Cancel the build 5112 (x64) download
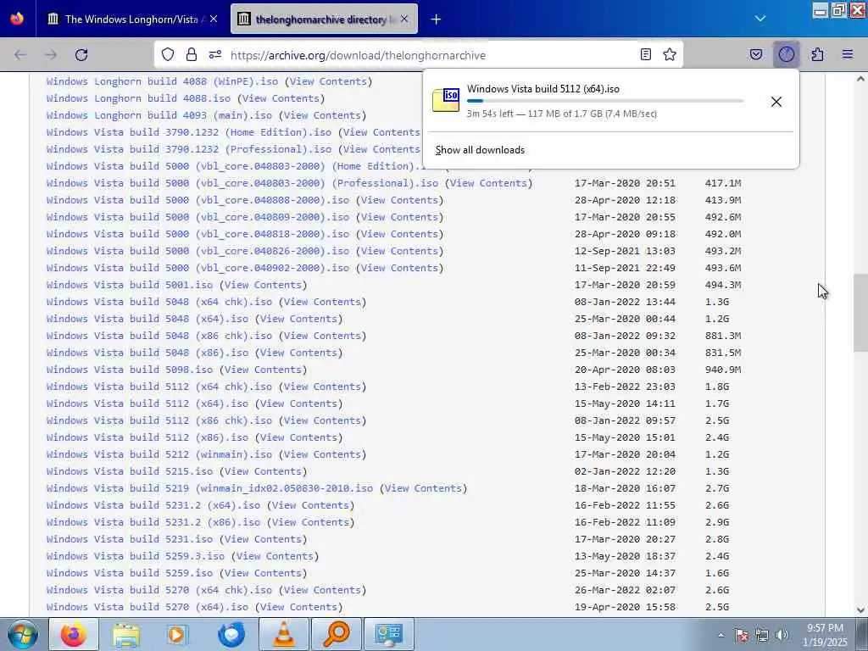Screen dimensions: 868x651 point(776,102)
